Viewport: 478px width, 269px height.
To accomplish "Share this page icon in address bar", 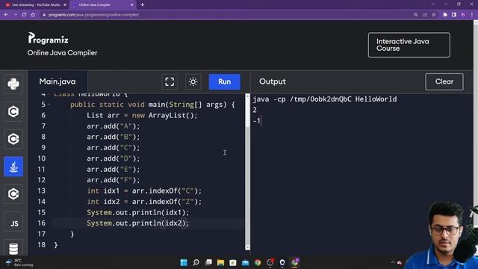I will (x=425, y=15).
